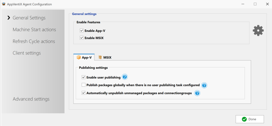Viewport: 272px width, 126px height.
Task: Click help icon for Publish packages globally
Action: point(204,85)
